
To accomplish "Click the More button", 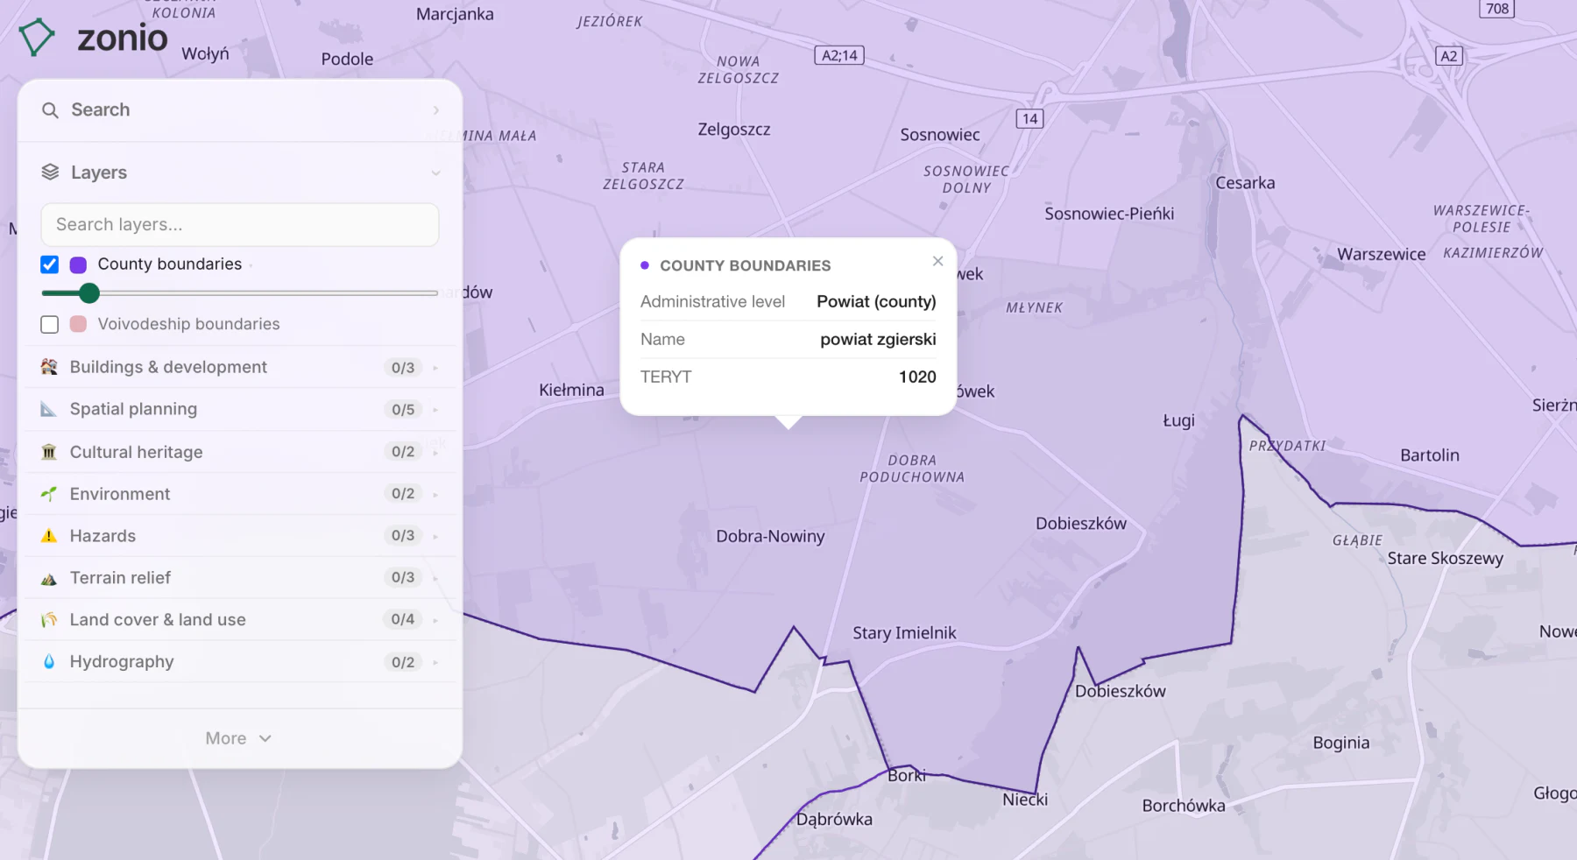I will (x=239, y=738).
